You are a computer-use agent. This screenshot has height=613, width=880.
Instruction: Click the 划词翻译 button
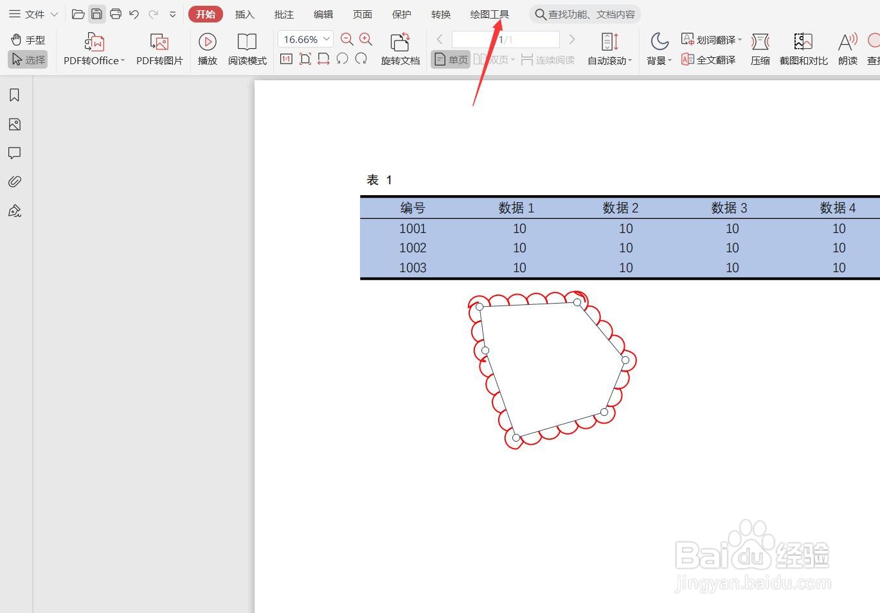point(711,40)
